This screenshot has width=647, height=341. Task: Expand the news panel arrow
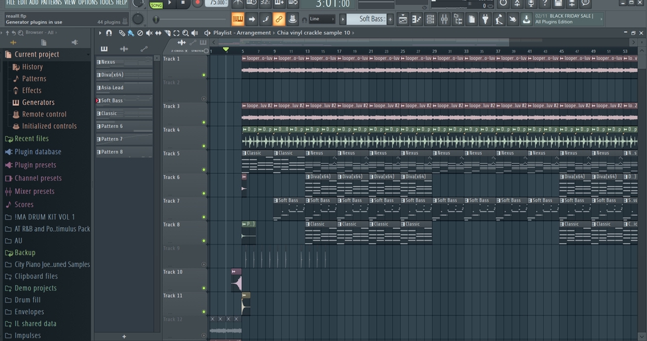point(601,19)
